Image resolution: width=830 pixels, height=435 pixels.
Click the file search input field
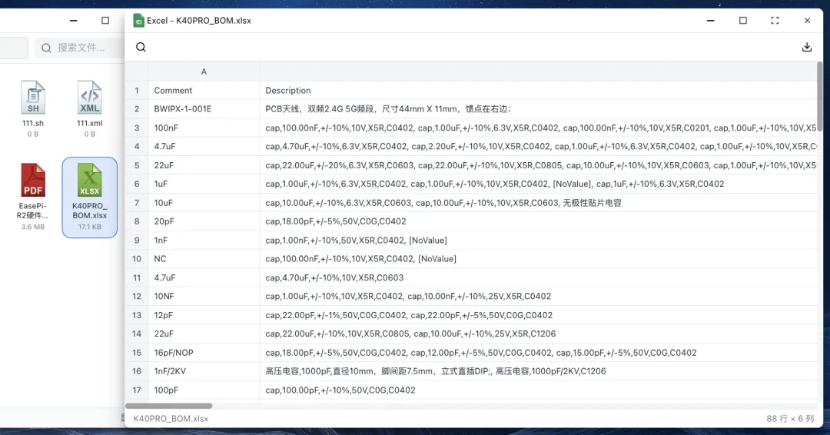coord(81,48)
